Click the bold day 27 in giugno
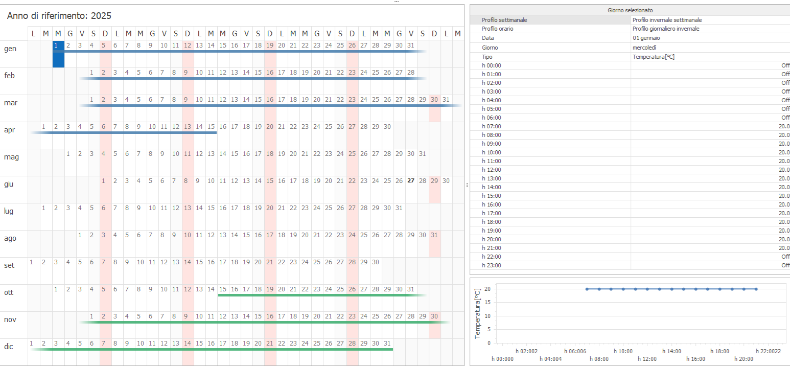This screenshot has width=790, height=366. point(411,181)
